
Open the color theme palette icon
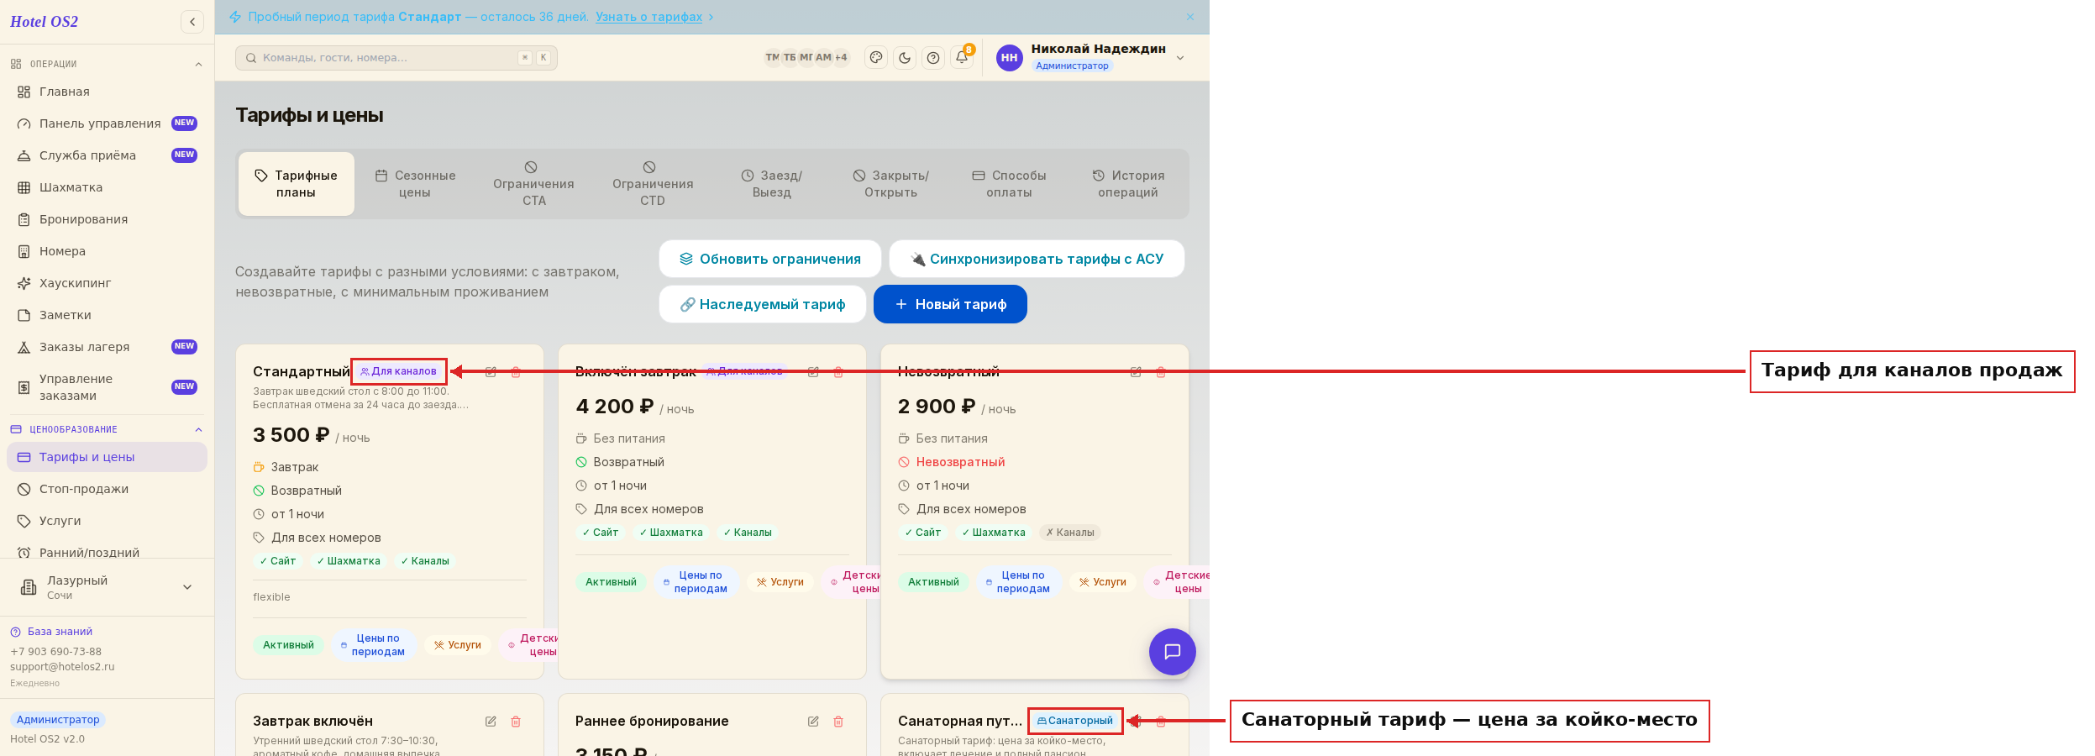(876, 57)
